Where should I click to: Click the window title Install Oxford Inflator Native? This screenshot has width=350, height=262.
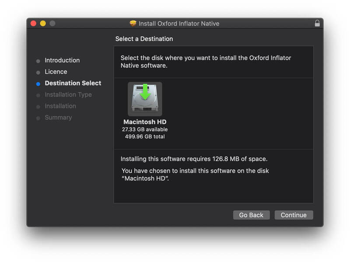tap(179, 24)
